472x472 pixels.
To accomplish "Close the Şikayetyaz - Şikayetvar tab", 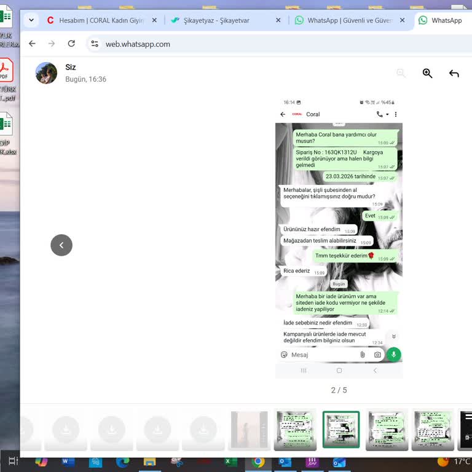I will [x=278, y=20].
